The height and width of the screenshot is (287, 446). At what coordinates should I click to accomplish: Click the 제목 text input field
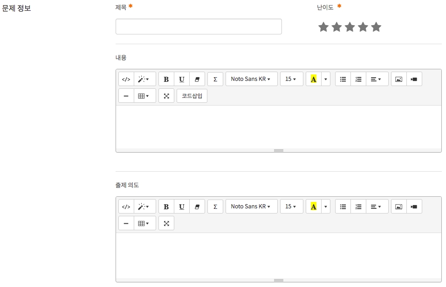coord(199,27)
